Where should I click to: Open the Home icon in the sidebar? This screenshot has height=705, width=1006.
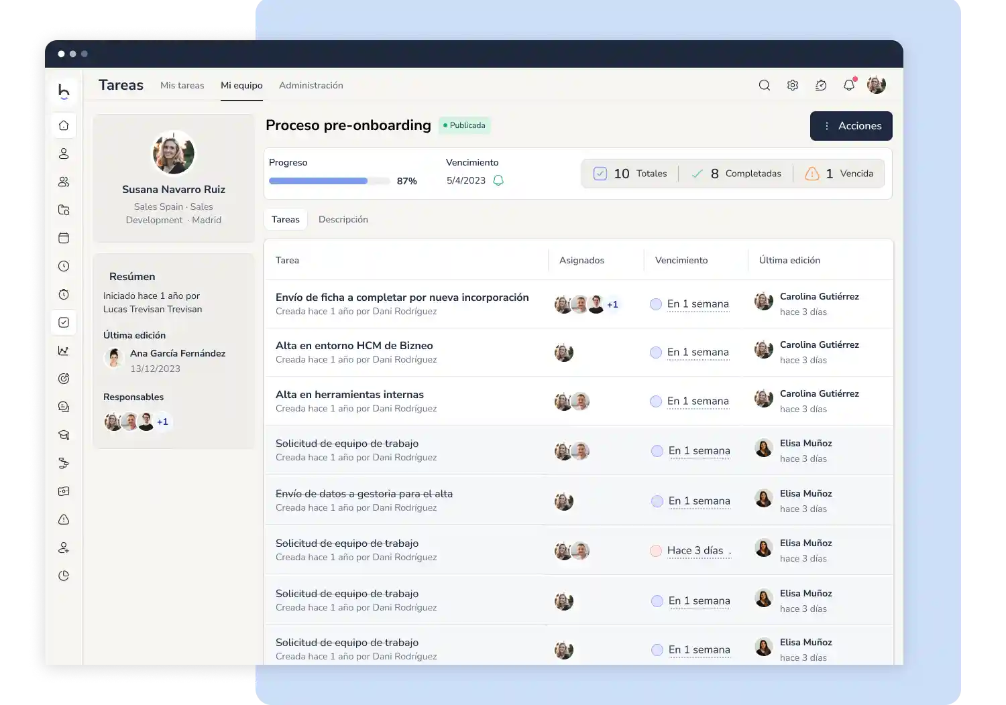64,125
